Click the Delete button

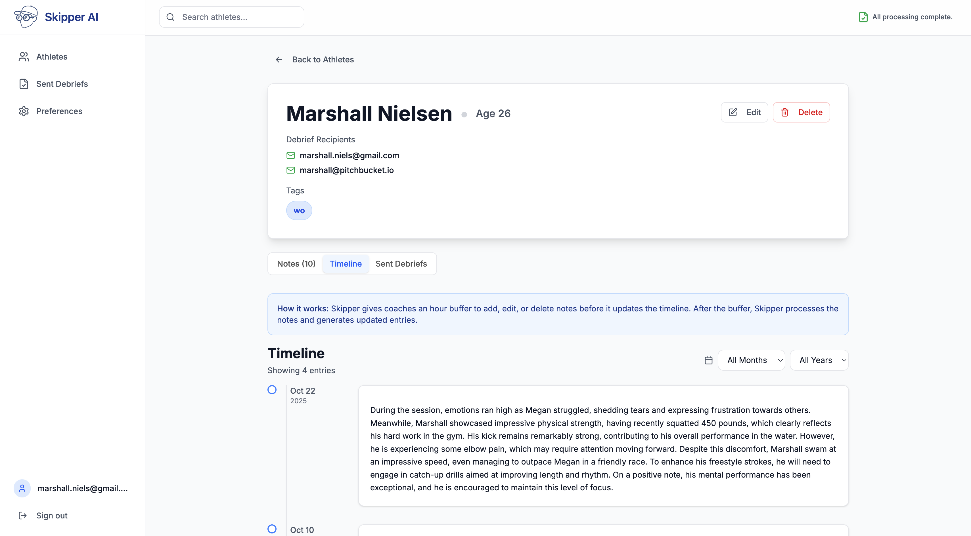tap(802, 112)
